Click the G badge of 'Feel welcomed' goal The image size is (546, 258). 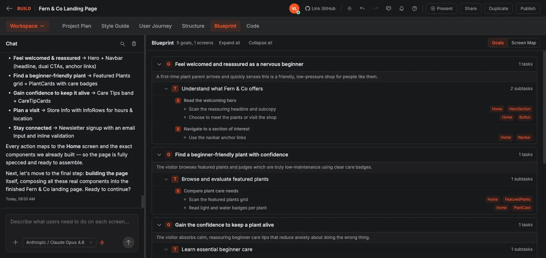coord(168,64)
